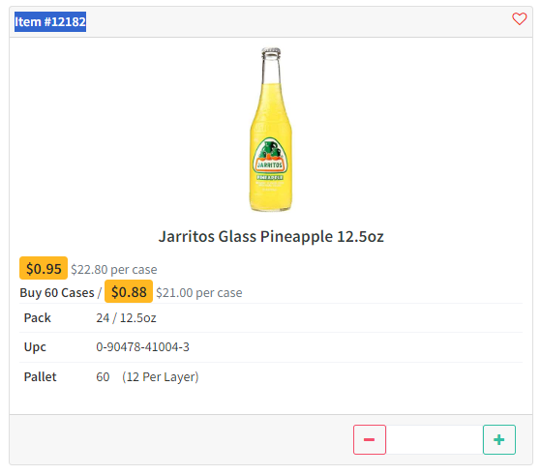Image resolution: width=541 pixels, height=475 pixels.
Task: Increase quantity with the plus button
Action: tap(499, 439)
